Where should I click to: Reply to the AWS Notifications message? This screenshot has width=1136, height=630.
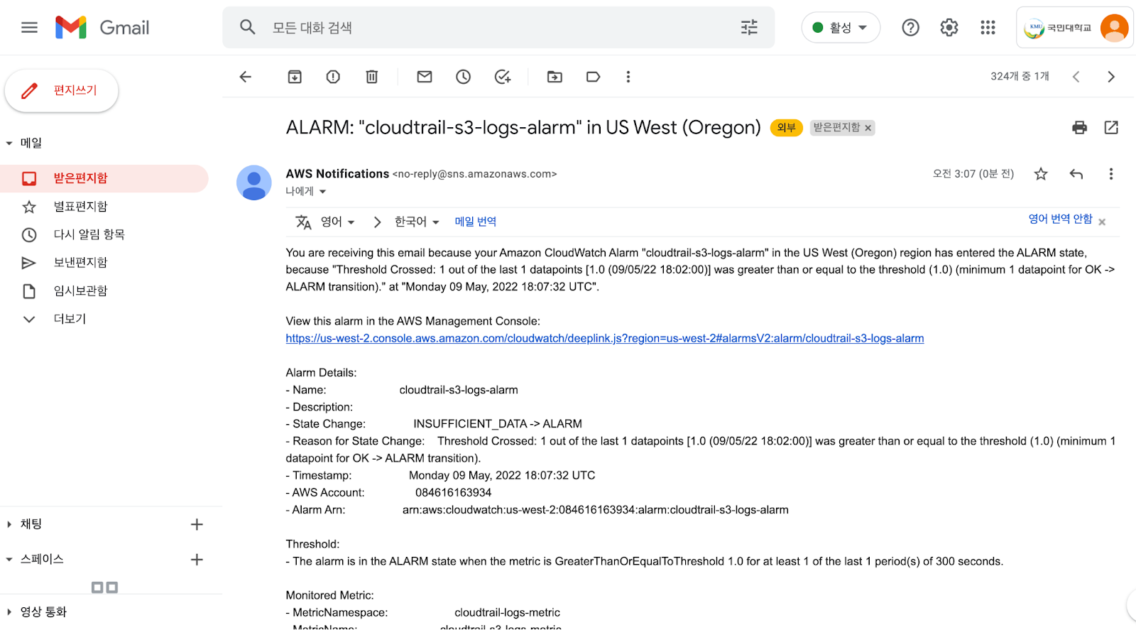pyautogui.click(x=1076, y=174)
